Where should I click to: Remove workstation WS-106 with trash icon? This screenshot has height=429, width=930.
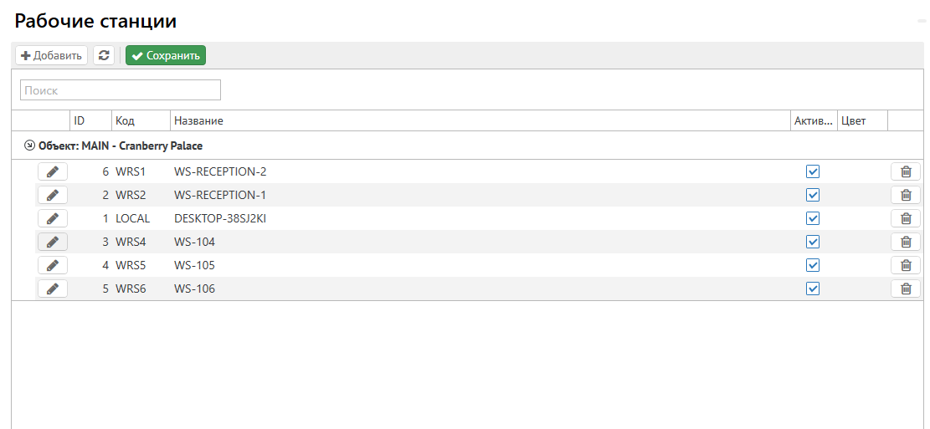pyautogui.click(x=905, y=289)
